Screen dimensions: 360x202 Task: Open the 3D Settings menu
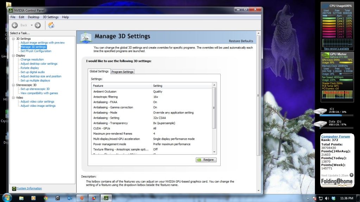click(51, 17)
